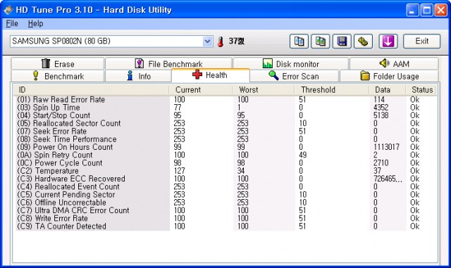Screen dimensions: 451x268
Task: Switch to the Error Scan tab
Action: [294, 76]
